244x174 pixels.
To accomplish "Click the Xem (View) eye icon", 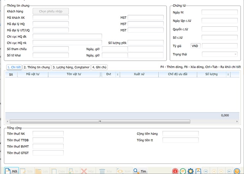I will tap(120, 171).
